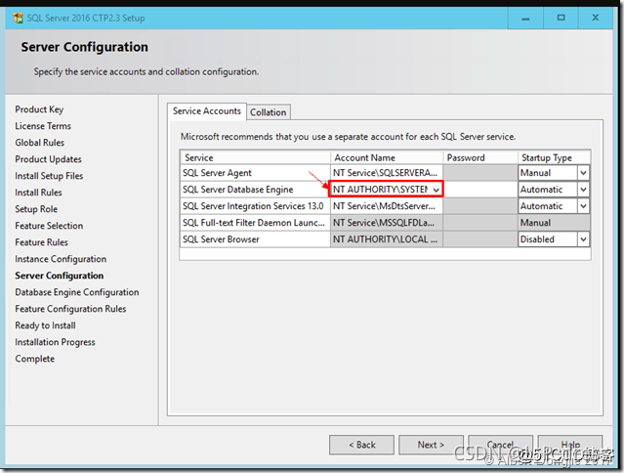The image size is (624, 473).
Task: Click the Password column header
Action: pyautogui.click(x=480, y=157)
